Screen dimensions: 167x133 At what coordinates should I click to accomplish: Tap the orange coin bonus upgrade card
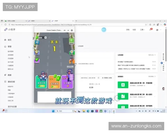tap(55, 82)
